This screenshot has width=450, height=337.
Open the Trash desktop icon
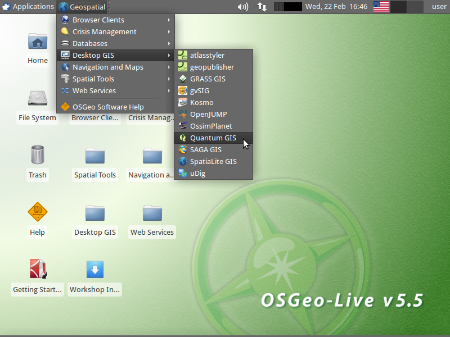[x=38, y=155]
